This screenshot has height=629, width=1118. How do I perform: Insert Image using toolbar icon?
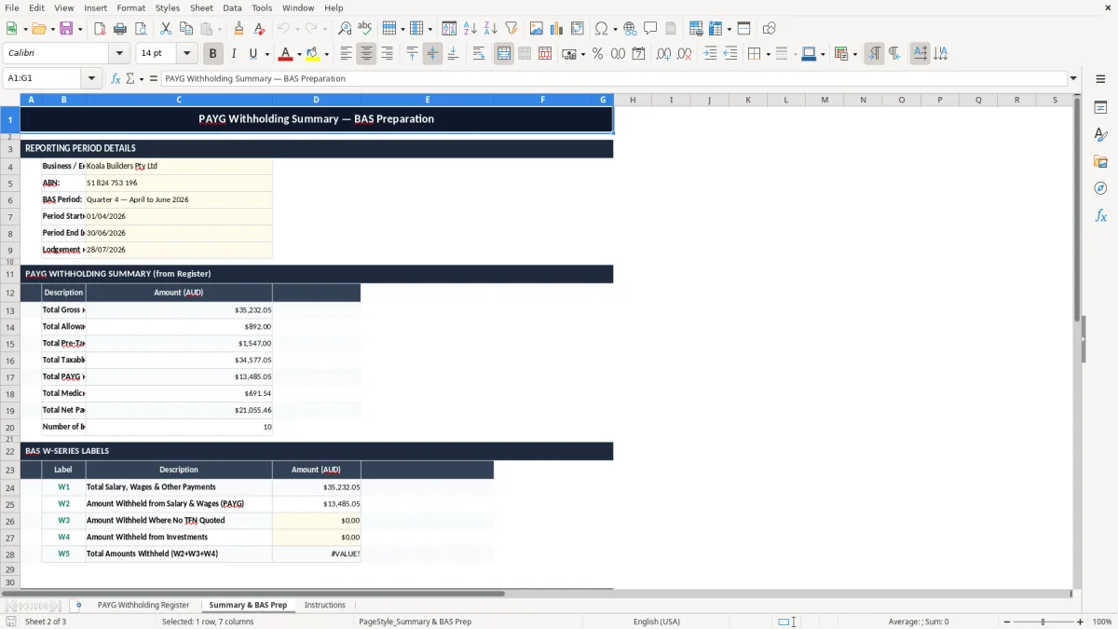[x=537, y=29]
